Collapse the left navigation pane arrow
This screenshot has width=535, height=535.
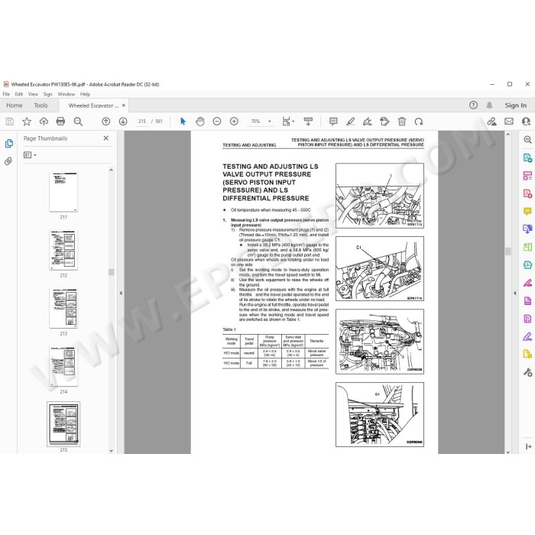(121, 293)
